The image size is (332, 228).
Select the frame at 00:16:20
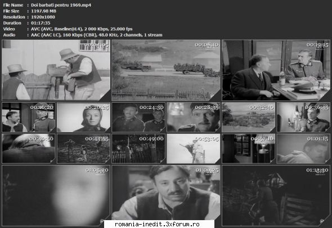pyautogui.click(x=29, y=117)
